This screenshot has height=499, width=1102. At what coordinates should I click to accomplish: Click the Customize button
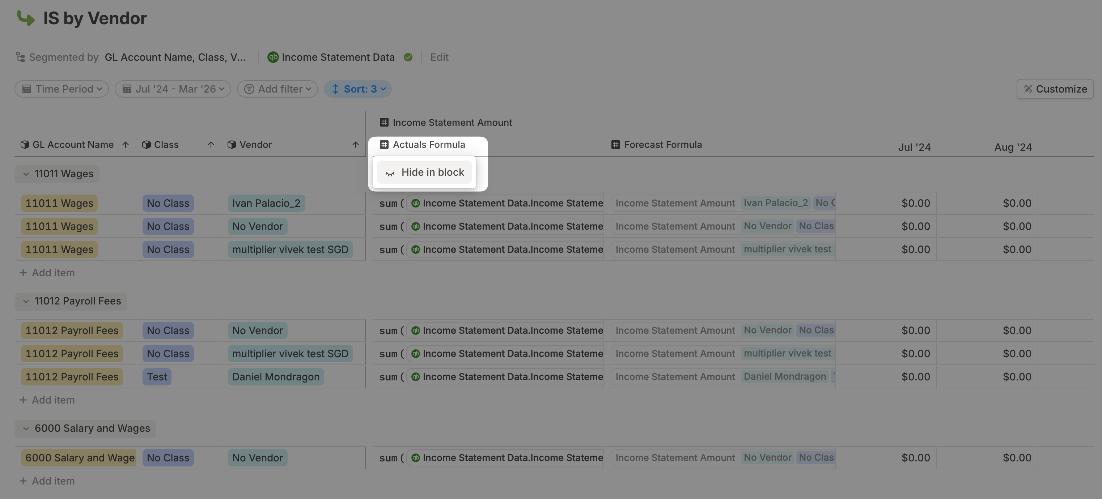point(1055,89)
